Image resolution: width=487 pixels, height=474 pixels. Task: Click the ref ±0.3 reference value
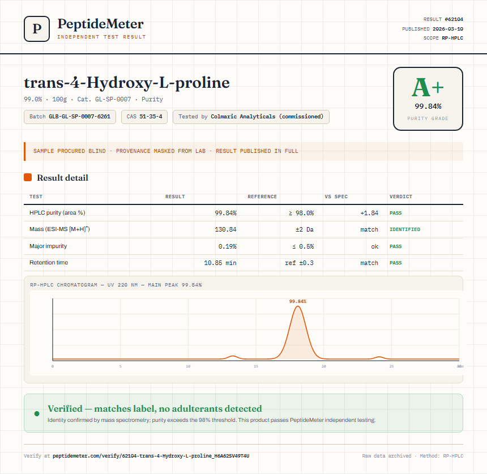point(300,263)
